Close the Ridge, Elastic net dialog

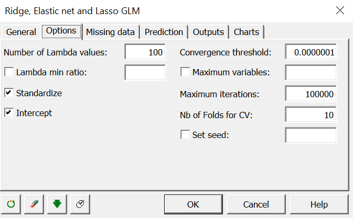coord(340,10)
